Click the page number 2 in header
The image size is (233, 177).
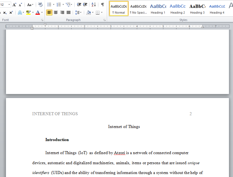[x=190, y=114]
